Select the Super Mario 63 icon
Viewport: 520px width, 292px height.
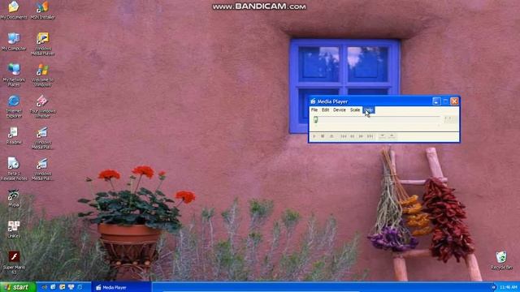14,263
